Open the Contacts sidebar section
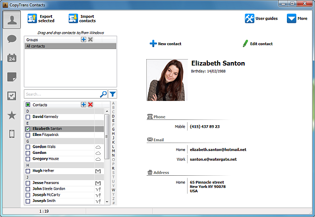Screen dimensions: 315x217 pos(12,20)
